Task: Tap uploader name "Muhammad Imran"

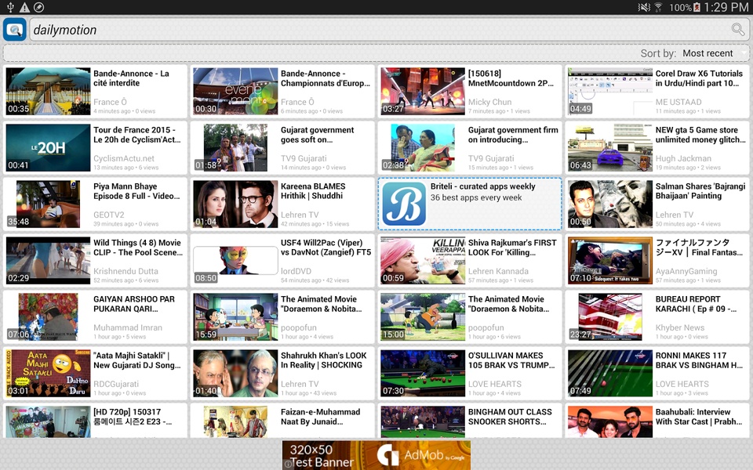Action: click(x=128, y=327)
